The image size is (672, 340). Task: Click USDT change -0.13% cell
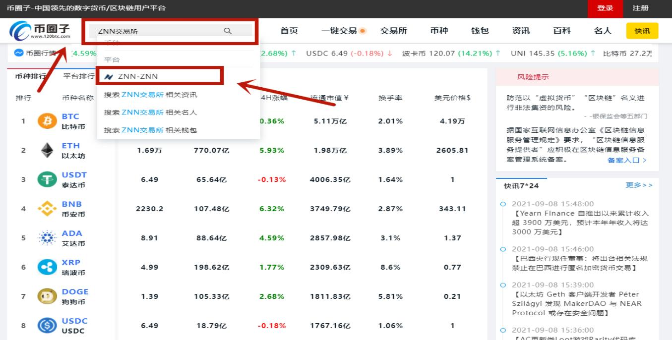coord(272,179)
